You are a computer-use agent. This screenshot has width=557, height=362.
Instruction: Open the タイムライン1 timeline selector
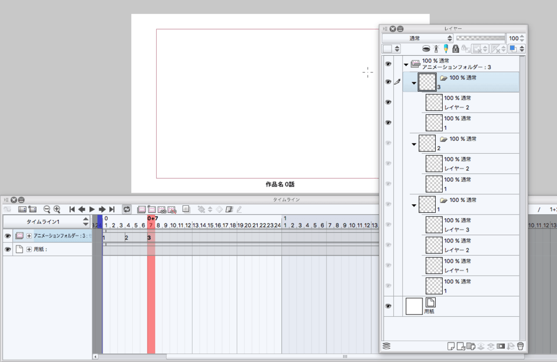[x=46, y=222]
